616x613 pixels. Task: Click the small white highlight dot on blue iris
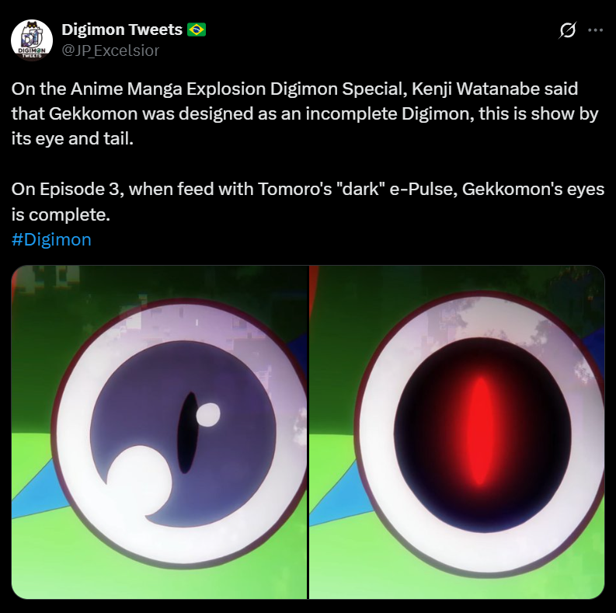[208, 414]
